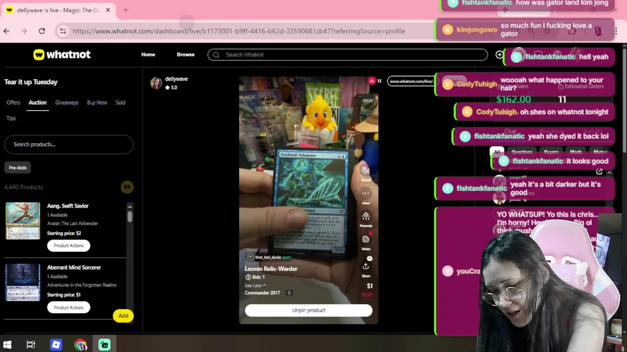Image resolution: width=627 pixels, height=352 pixels.
Task: Select the Auction tab
Action: pyautogui.click(x=37, y=103)
